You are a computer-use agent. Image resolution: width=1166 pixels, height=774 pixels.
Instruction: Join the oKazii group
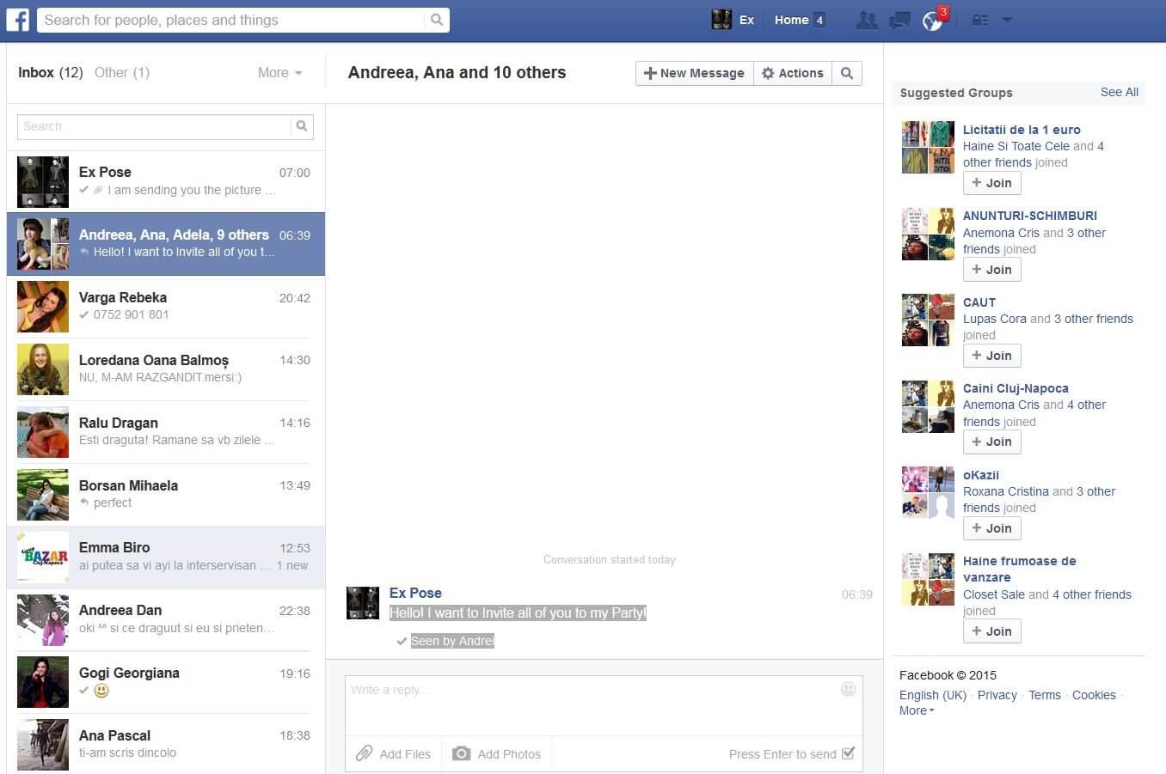pyautogui.click(x=991, y=528)
